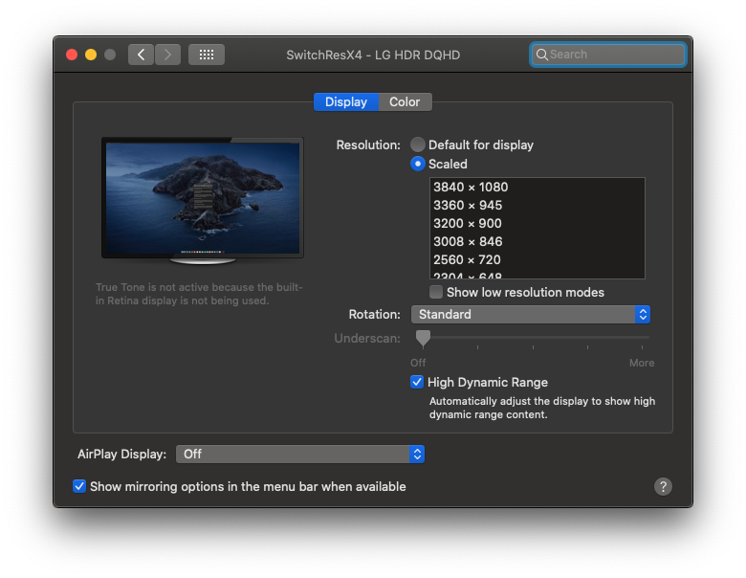Choose 3840 × 1080 resolution
Image resolution: width=746 pixels, height=578 pixels.
click(x=538, y=188)
